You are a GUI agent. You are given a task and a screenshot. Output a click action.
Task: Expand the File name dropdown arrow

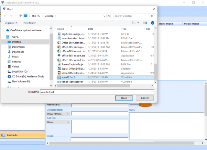(152, 92)
